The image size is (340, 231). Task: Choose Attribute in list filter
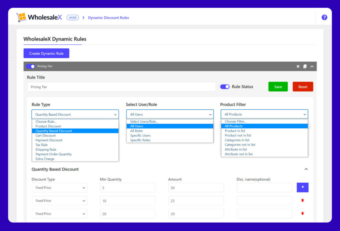click(265, 149)
